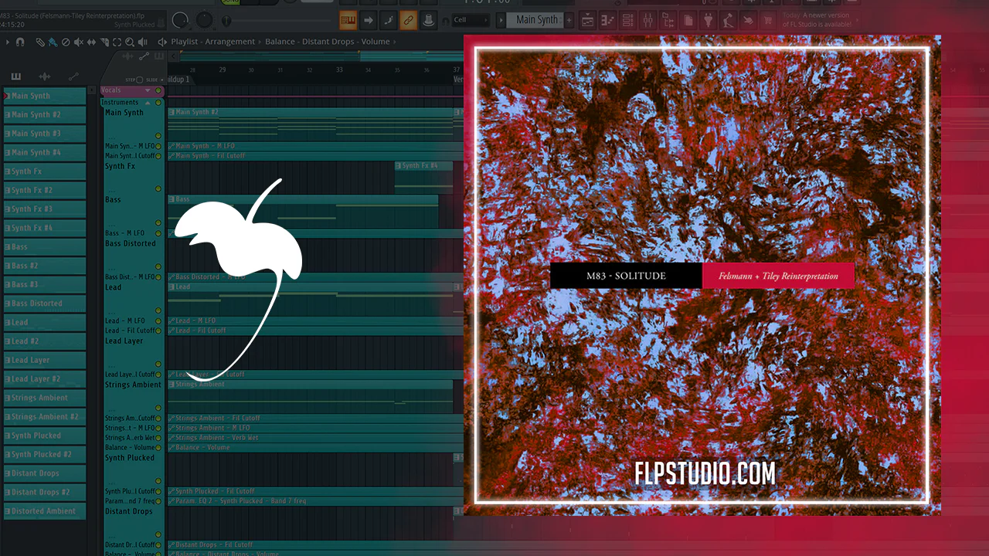Adjust the main volume knob
The height and width of the screenshot is (556, 989).
181,20
